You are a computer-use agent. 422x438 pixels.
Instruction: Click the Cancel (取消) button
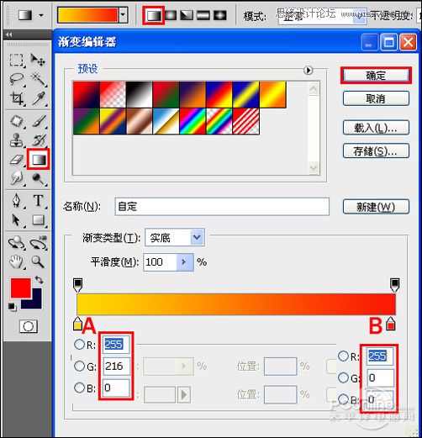coord(376,99)
